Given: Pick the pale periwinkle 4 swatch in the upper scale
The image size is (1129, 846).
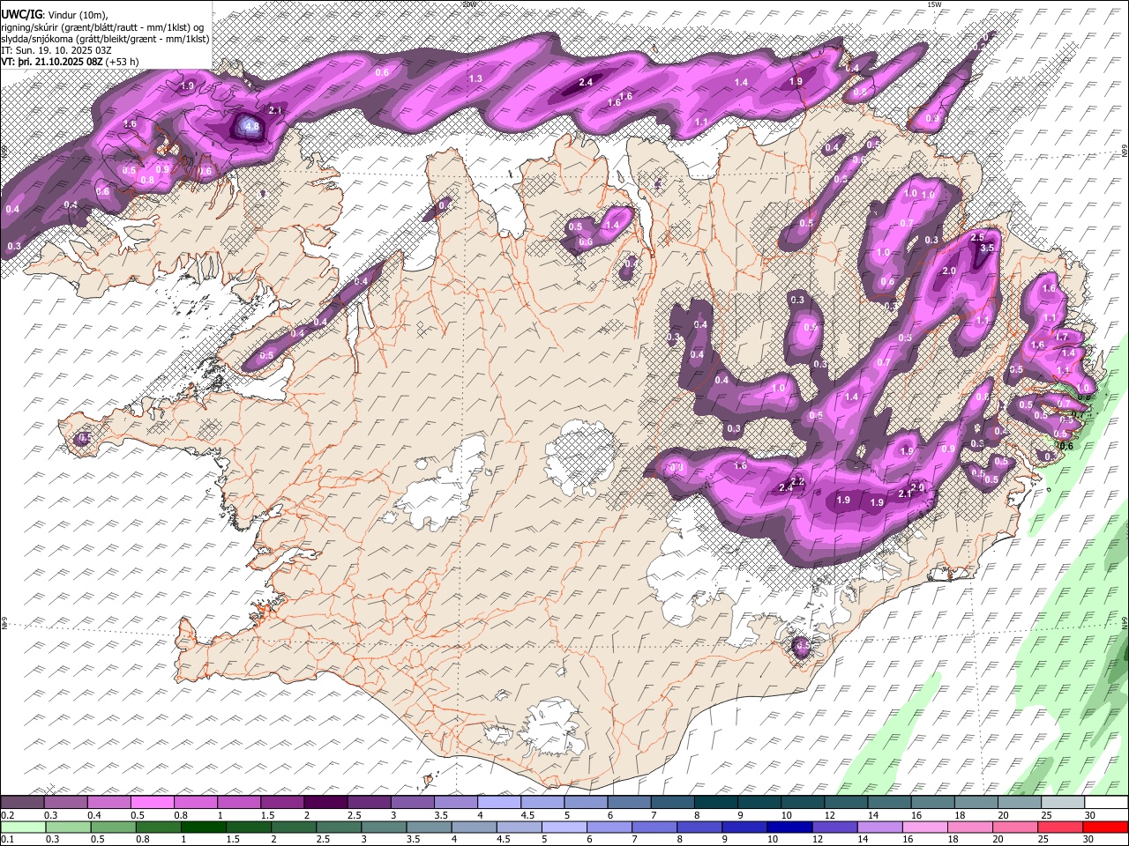Looking at the screenshot, I should 499,802.
